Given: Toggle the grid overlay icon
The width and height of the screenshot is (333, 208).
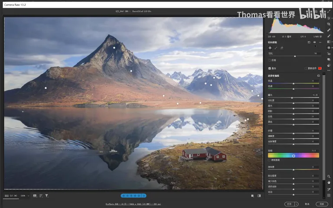Looking at the screenshot, I should 329,195.
